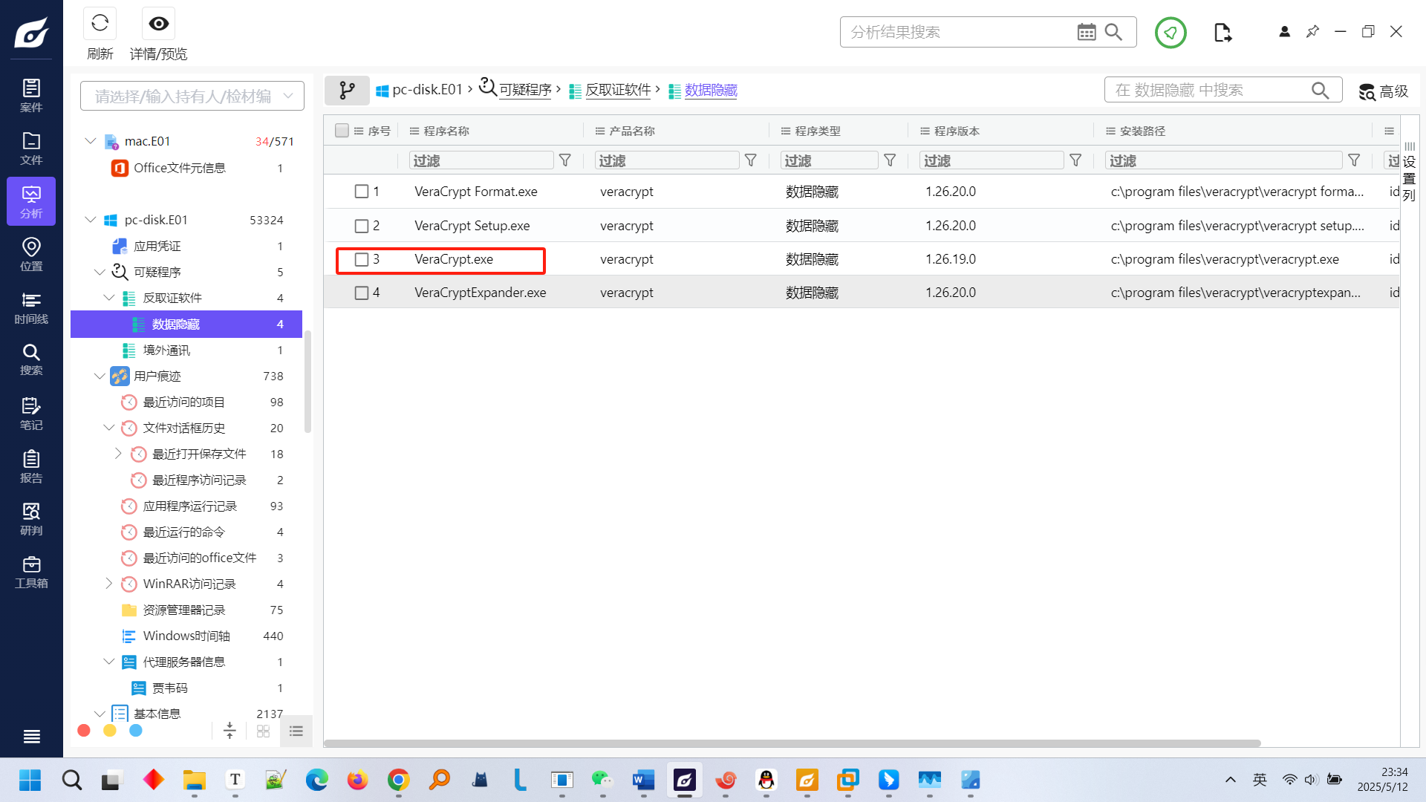The width and height of the screenshot is (1426, 802).
Task: Click the hamburger menu at sidebar bottom
Action: (x=31, y=737)
